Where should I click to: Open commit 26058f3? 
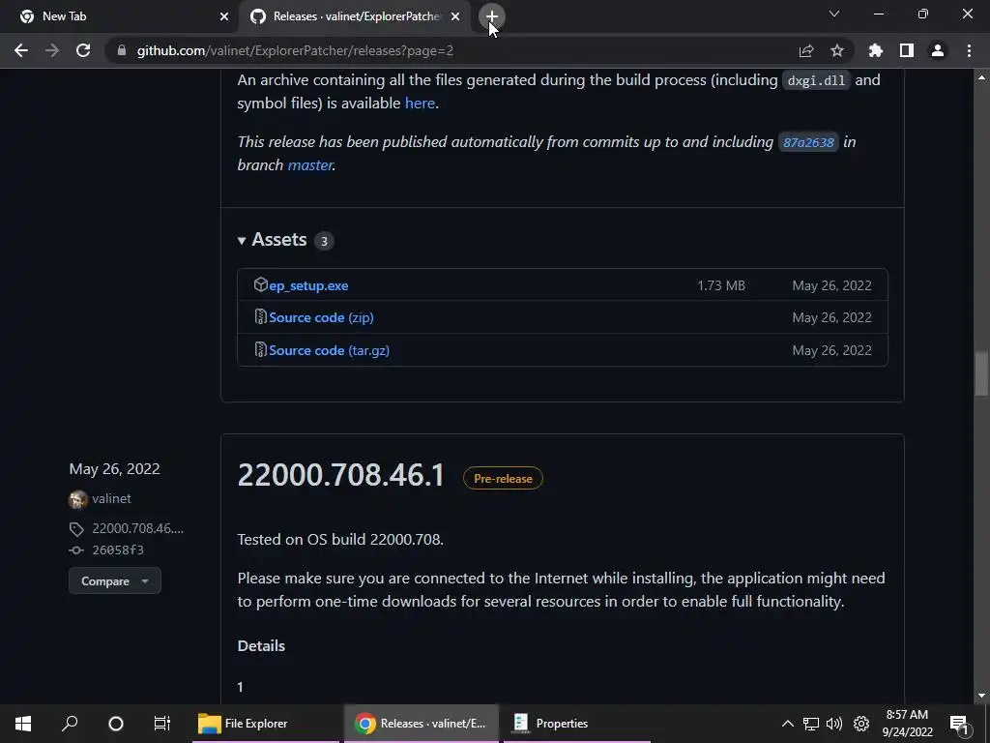coord(118,550)
